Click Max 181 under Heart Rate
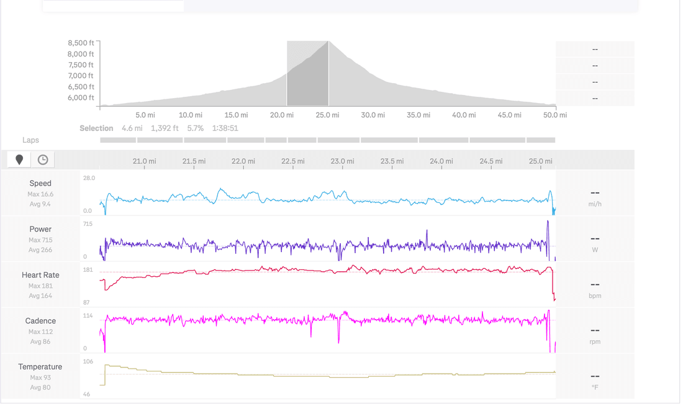The height and width of the screenshot is (404, 683). [x=40, y=286]
